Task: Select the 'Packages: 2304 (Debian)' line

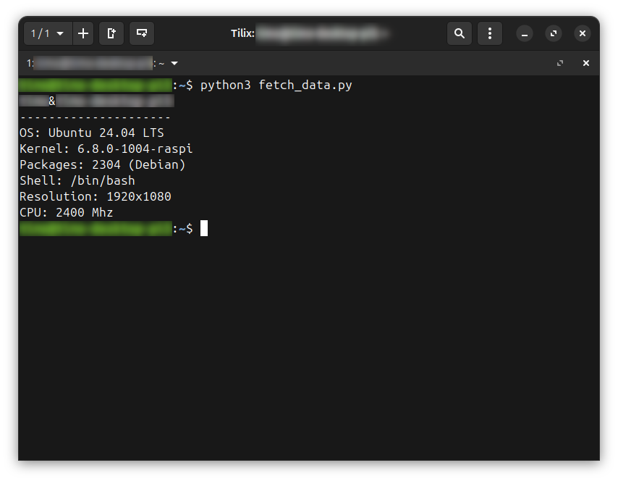Action: (103, 164)
